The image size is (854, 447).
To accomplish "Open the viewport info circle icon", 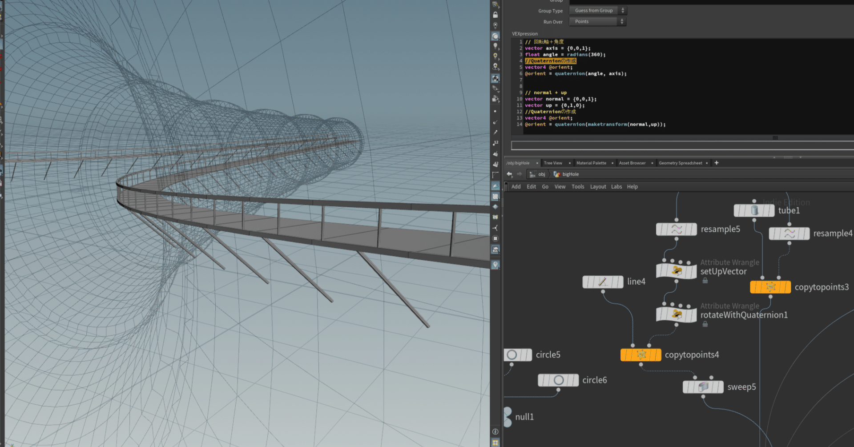I will pos(495,431).
